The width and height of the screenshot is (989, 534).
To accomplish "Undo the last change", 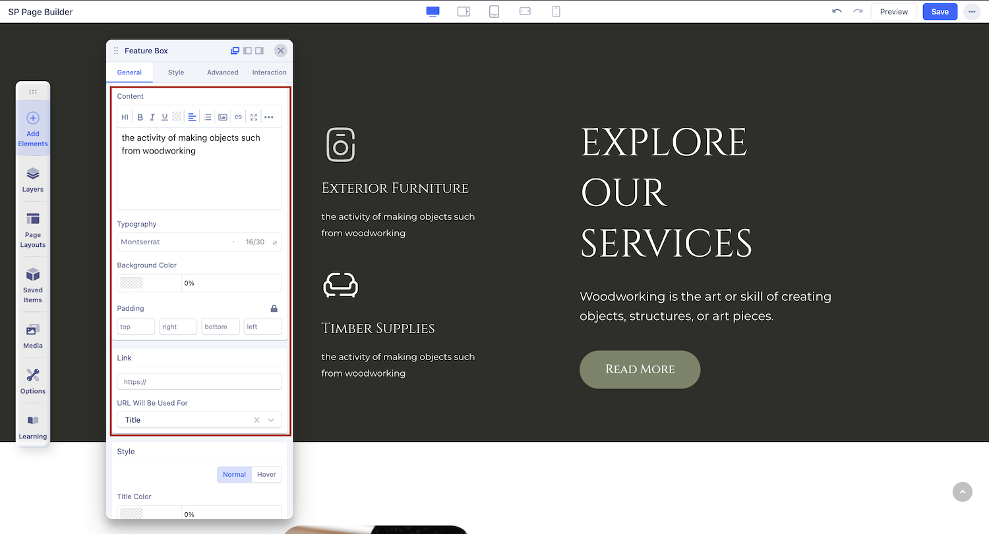I will tap(837, 12).
